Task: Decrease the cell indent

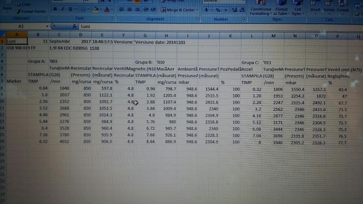Action: click(x=146, y=10)
